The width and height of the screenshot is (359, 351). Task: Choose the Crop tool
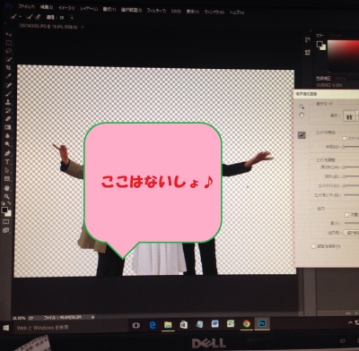coord(8,68)
